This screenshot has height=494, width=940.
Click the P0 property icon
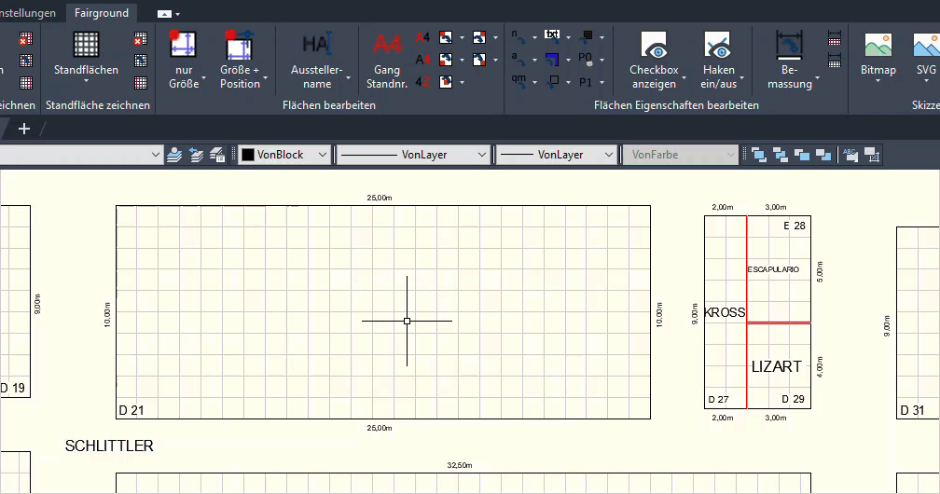click(x=586, y=60)
